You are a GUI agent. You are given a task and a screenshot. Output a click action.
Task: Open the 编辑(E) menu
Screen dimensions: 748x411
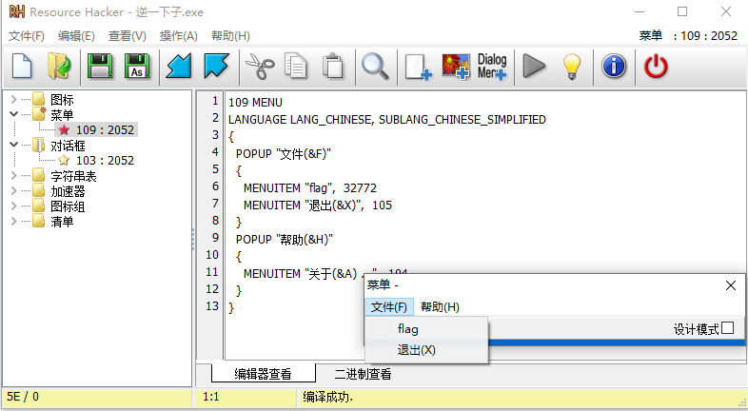(x=76, y=36)
